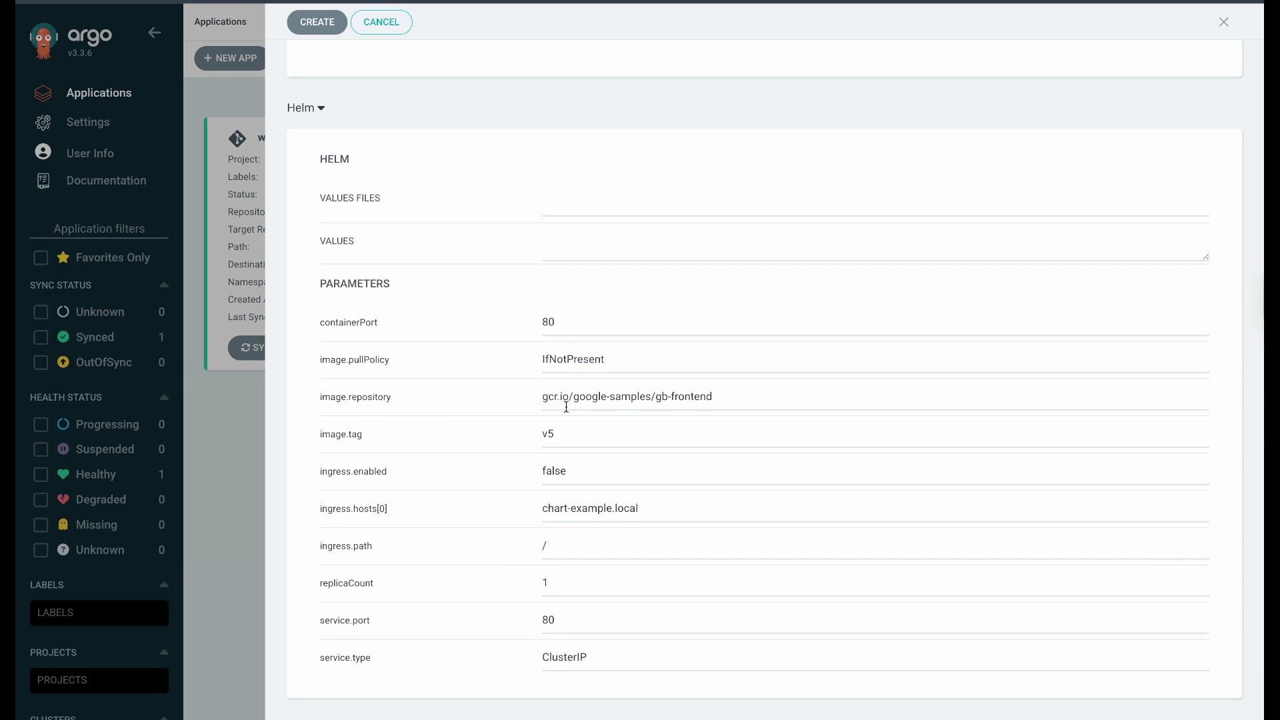
Task: Click the Labels filter input
Action: (99, 613)
